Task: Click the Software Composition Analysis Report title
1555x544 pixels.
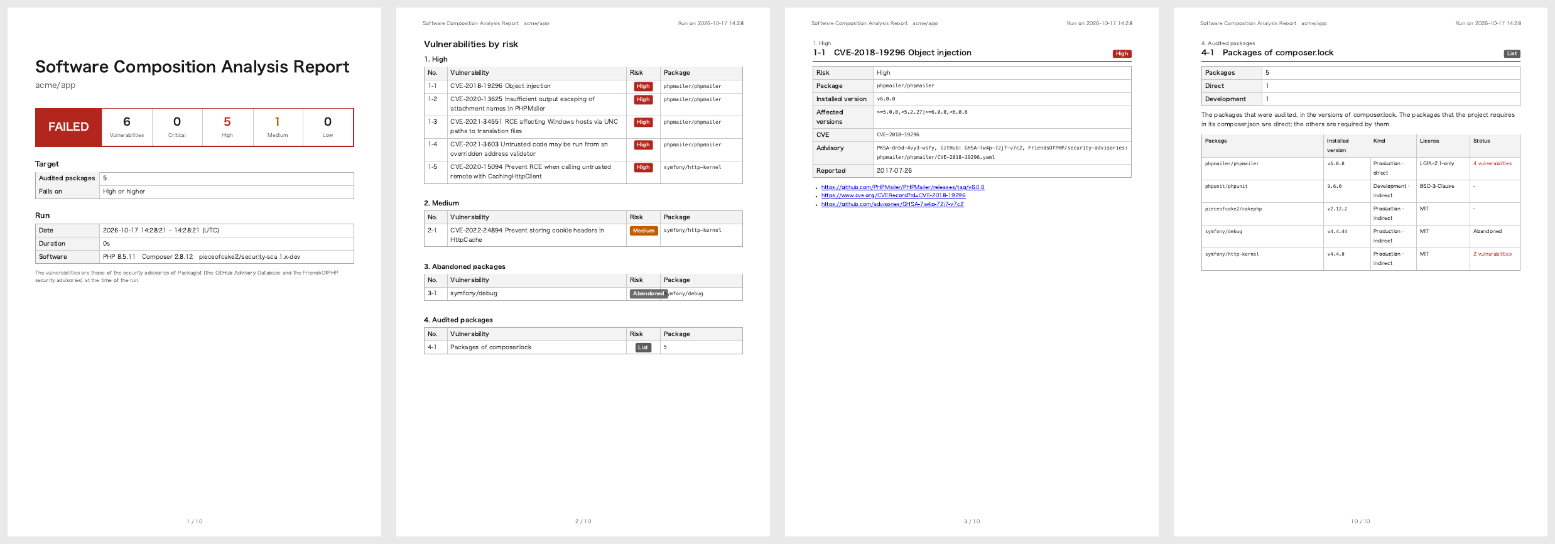Action: (192, 67)
